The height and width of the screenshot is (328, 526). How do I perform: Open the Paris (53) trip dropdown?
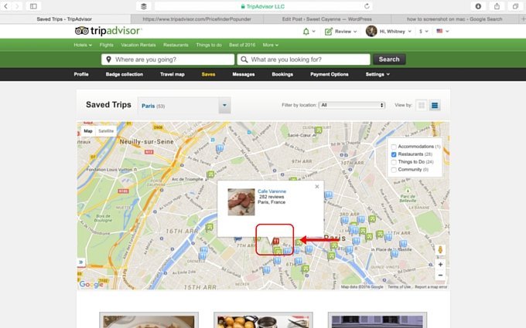184,106
